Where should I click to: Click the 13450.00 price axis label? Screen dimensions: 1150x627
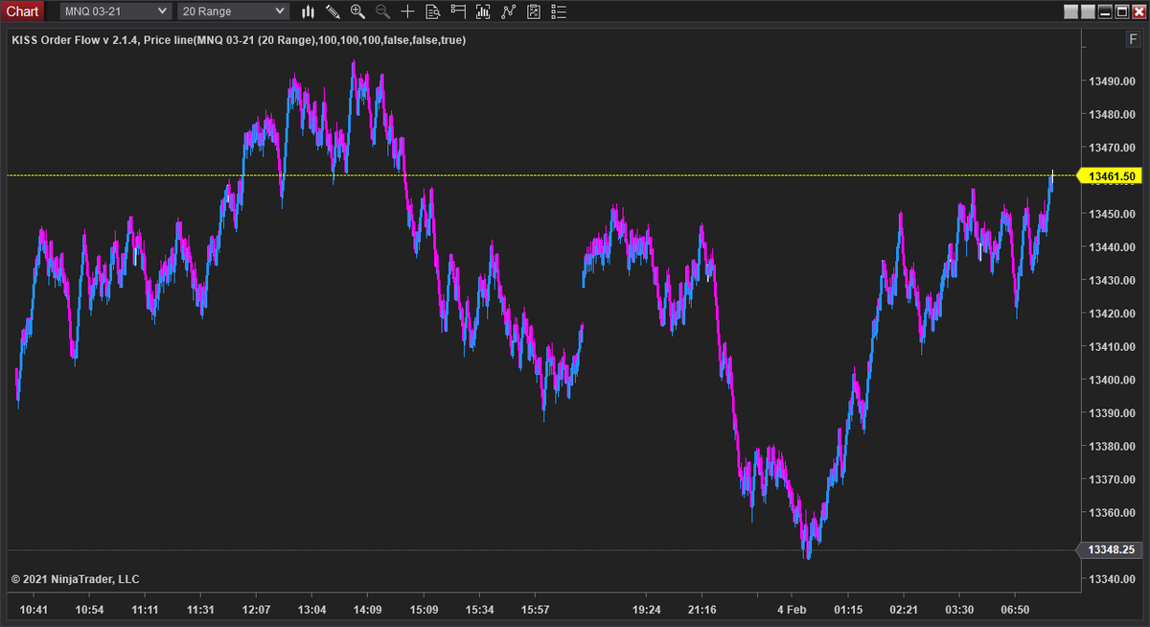1112,214
